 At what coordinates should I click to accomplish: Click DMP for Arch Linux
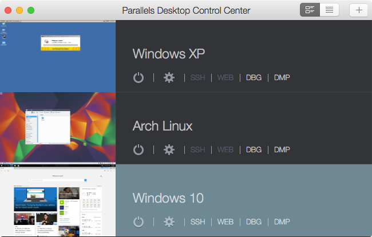tap(282, 149)
